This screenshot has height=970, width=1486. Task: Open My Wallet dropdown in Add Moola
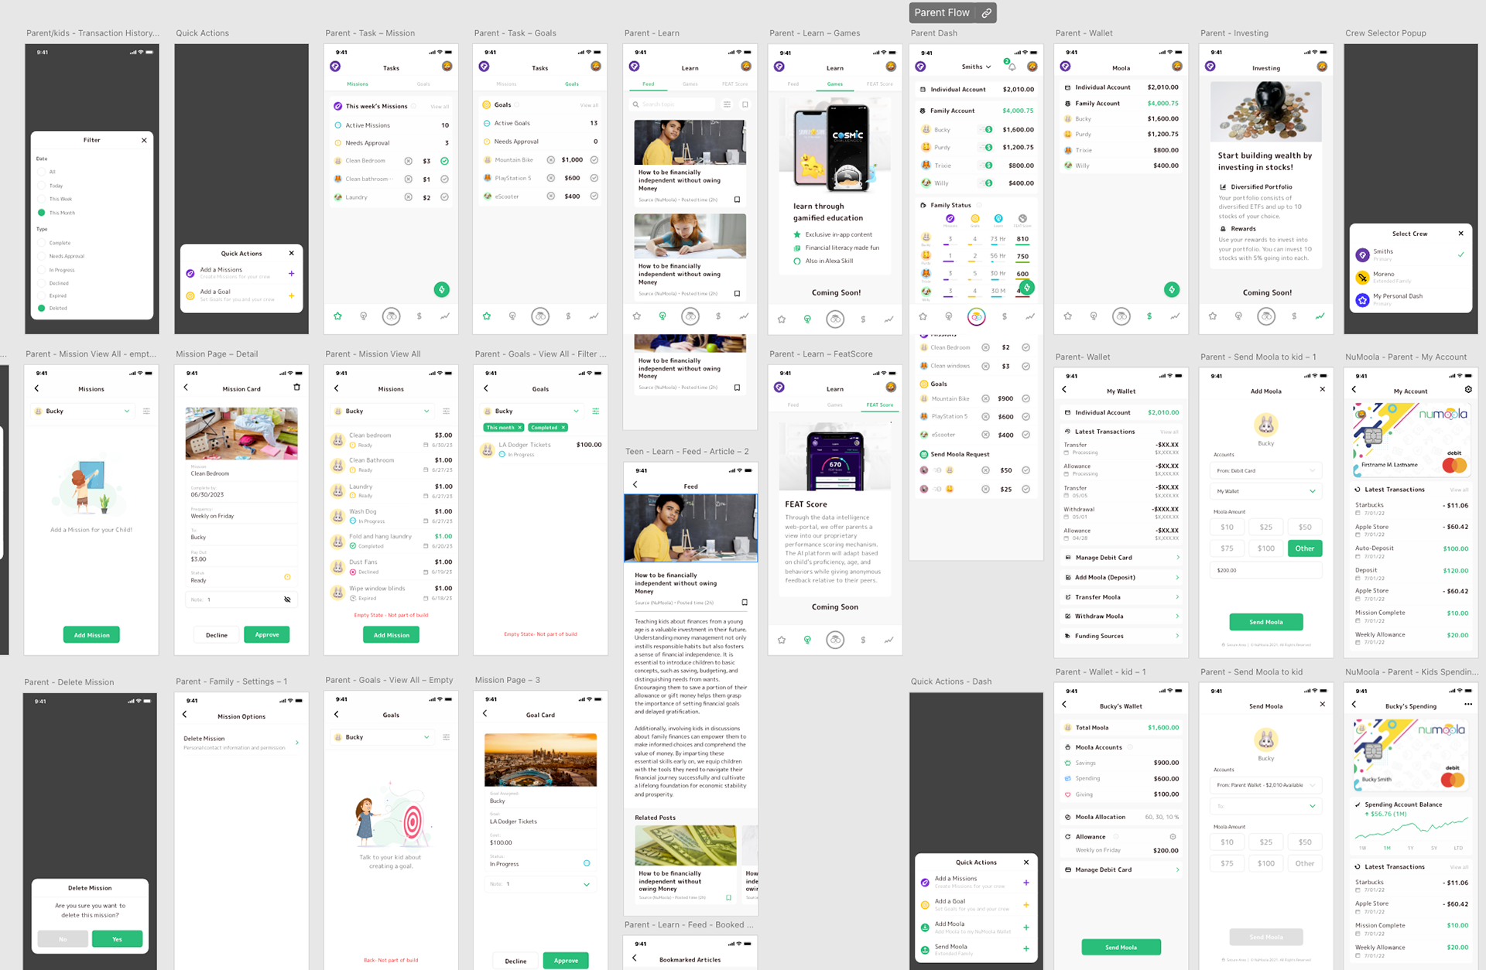(x=1265, y=491)
